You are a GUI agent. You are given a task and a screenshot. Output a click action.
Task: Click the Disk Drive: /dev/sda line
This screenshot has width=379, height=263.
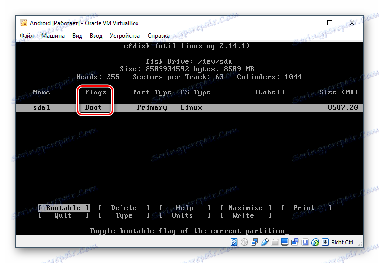pyautogui.click(x=189, y=61)
